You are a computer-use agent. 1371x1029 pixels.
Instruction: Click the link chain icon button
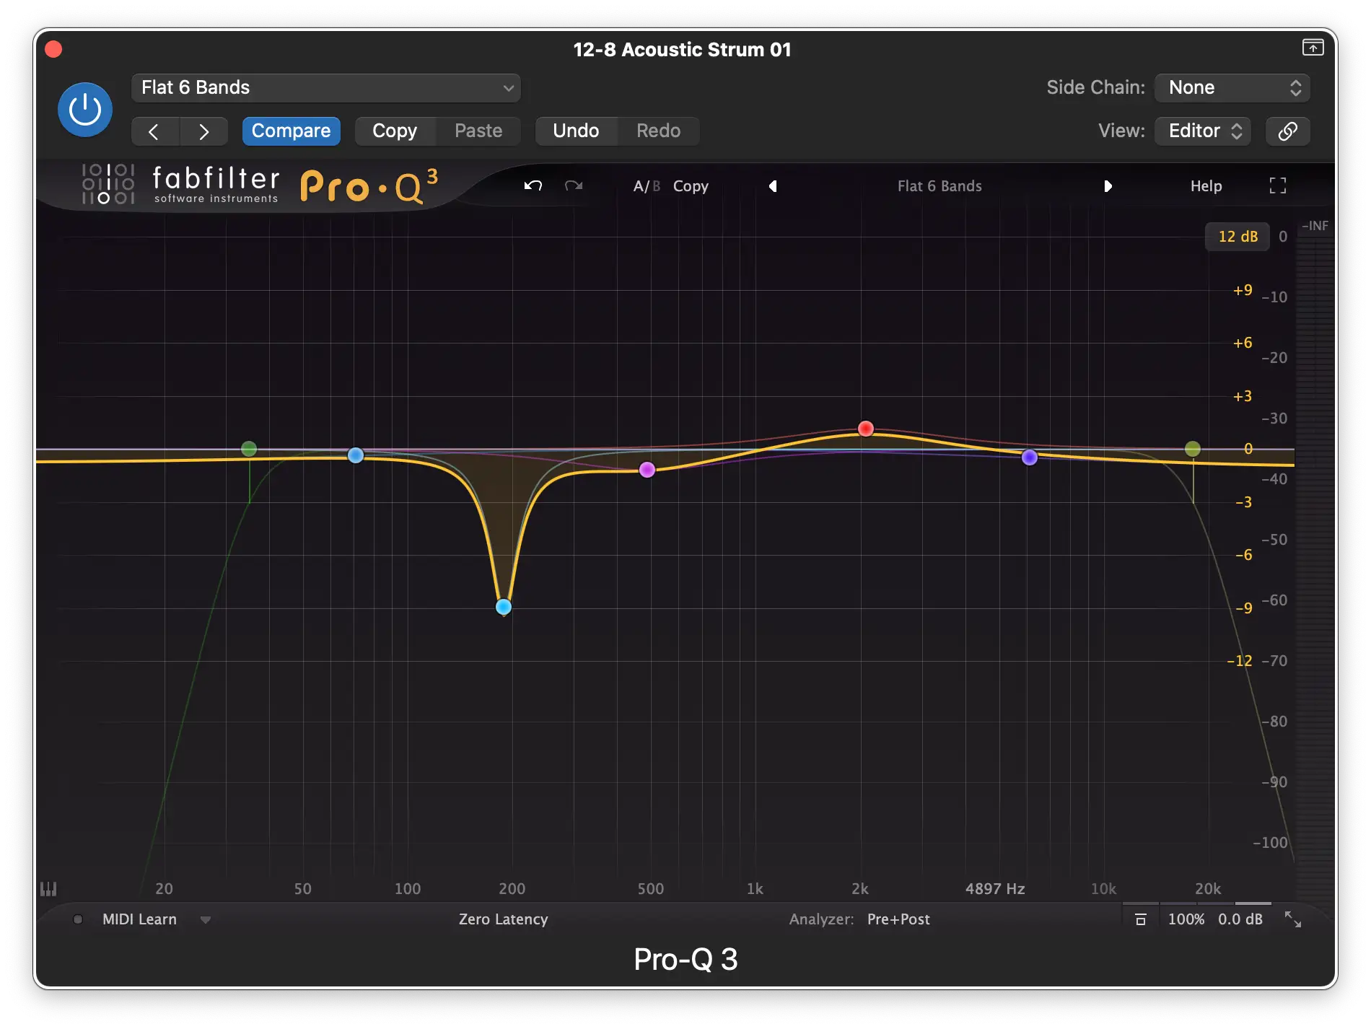[x=1287, y=131]
